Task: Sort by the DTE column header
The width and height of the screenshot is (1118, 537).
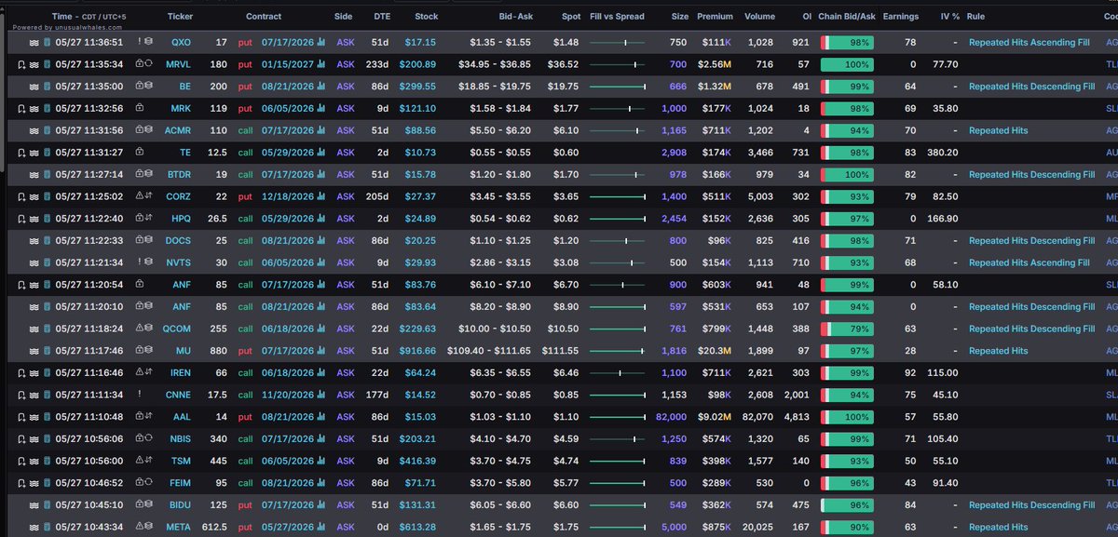Action: coord(382,17)
